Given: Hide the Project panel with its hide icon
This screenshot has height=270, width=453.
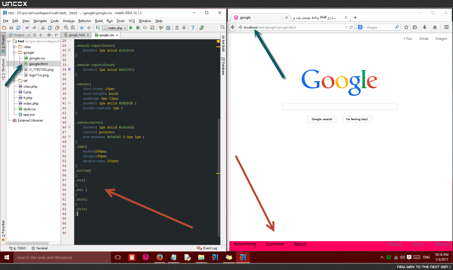Looking at the screenshot, I should coord(57,35).
